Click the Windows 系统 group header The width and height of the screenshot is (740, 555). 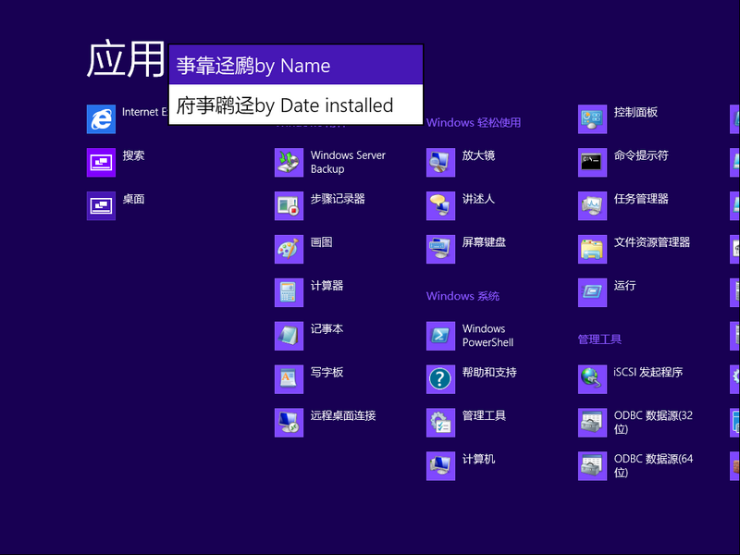click(x=462, y=296)
